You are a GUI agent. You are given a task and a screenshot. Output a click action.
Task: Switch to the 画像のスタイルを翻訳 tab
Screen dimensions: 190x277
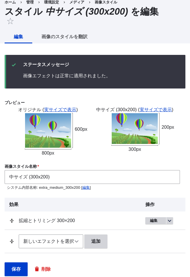[x=64, y=37]
